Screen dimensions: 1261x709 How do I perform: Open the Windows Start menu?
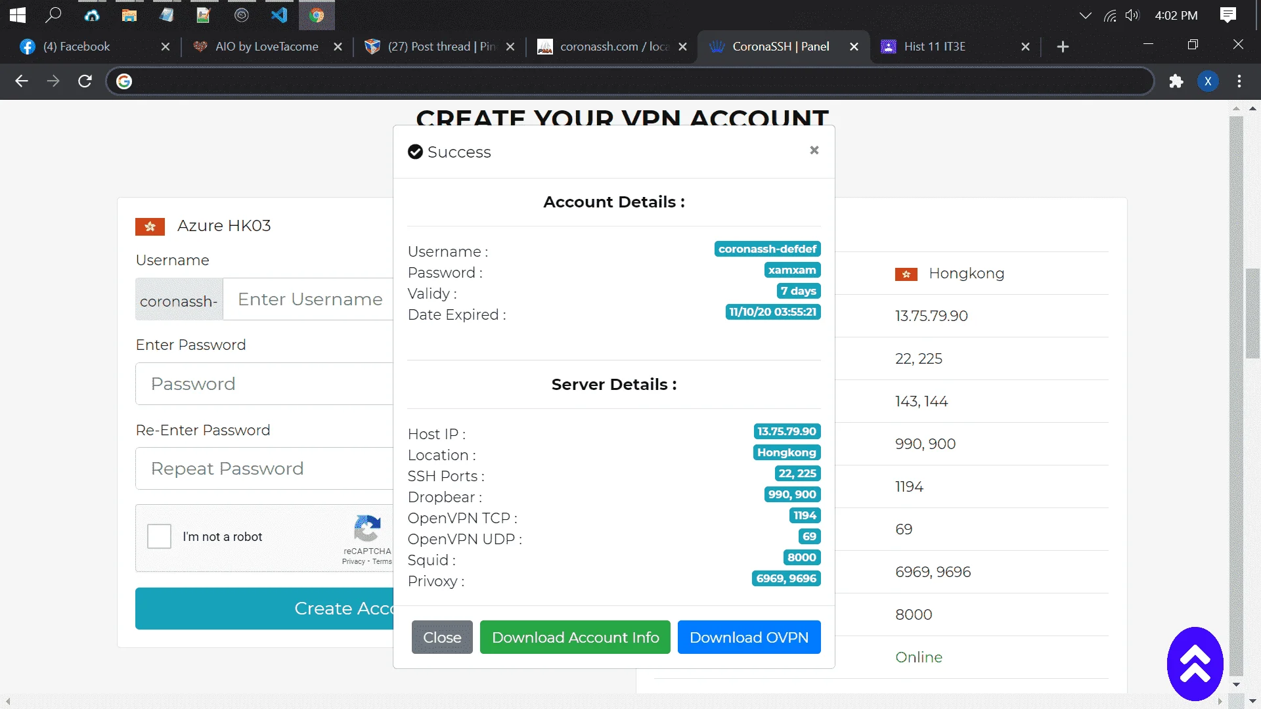click(x=18, y=14)
